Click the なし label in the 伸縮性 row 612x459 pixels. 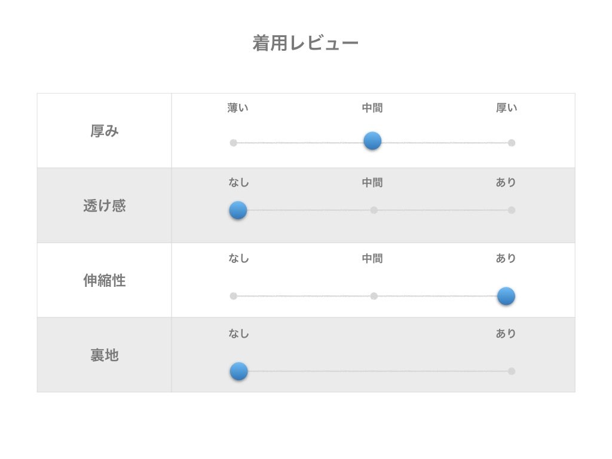click(238, 258)
